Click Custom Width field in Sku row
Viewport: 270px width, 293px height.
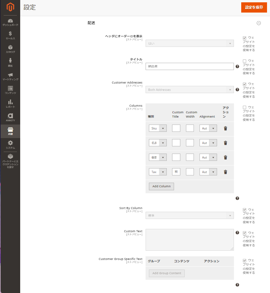[x=190, y=128]
